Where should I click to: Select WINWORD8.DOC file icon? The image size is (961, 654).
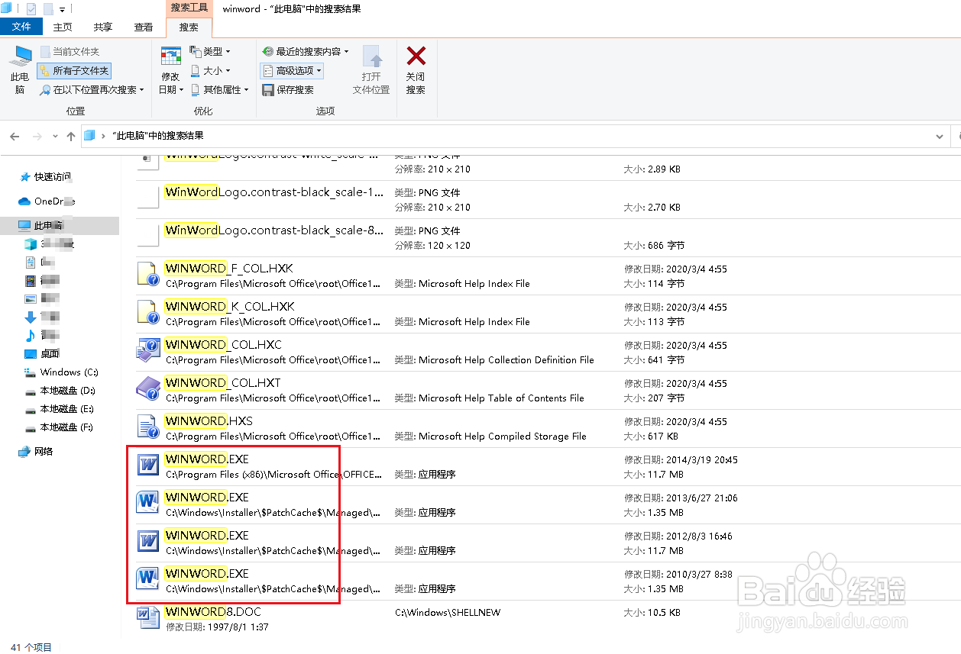(x=147, y=617)
